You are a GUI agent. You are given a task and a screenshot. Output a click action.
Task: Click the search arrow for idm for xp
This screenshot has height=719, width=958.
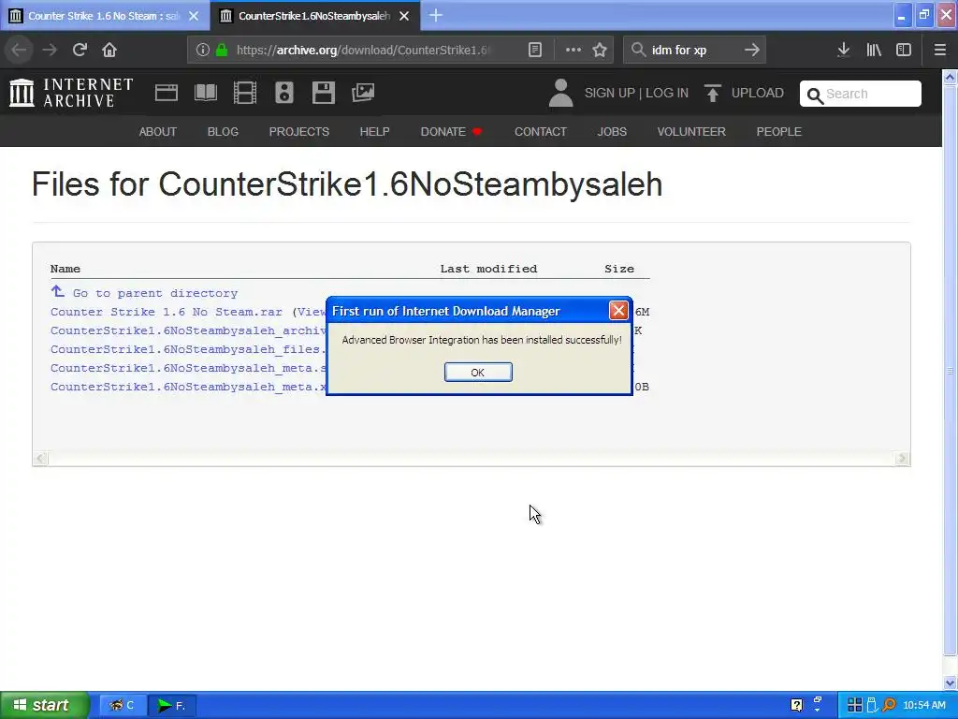click(x=752, y=50)
